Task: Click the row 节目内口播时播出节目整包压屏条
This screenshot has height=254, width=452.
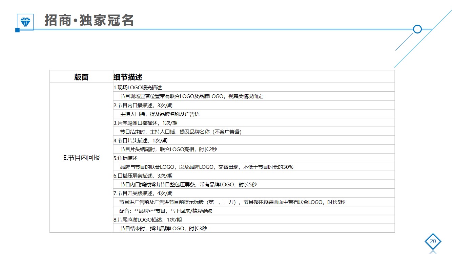Action: 254,184
